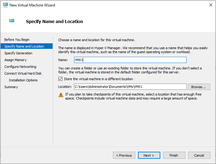Click into the Name text field
The height and width of the screenshot is (164, 216).
pos(130,60)
